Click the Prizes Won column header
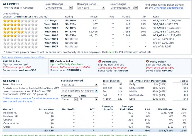195x136 pixels. (x=46, y=109)
